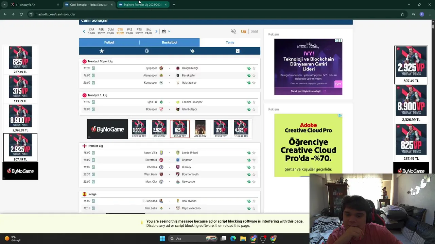Click the left sidebar 375VP Valorant Points ad
The height and width of the screenshot is (244, 435).
tap(20, 89)
